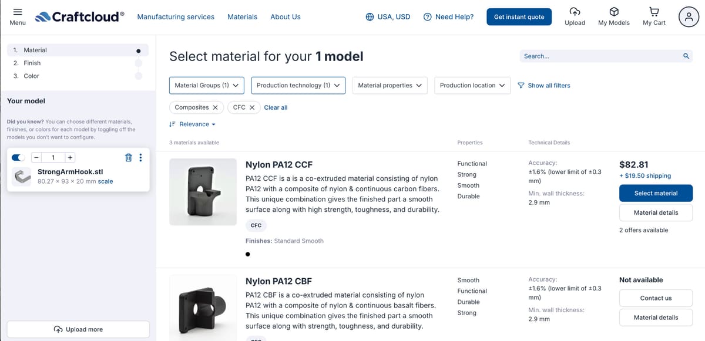The image size is (705, 341).
Task: Open Material details for Nylon PA12 CCF
Action: [656, 212]
